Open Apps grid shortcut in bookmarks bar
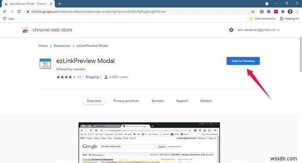This screenshot has width=302, height=163. tap(9, 19)
